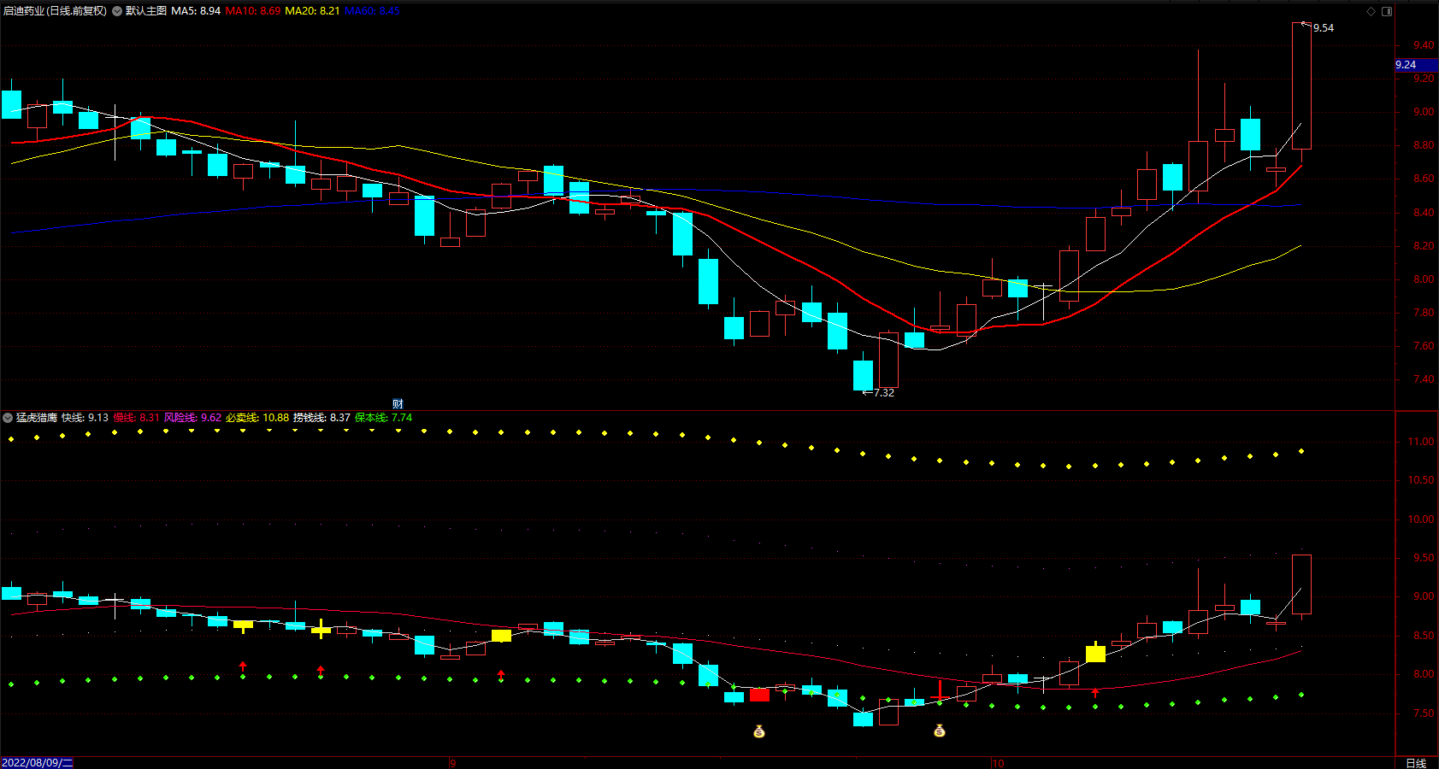Click the red filled candle in indicator panel
The width and height of the screenshot is (1439, 769).
click(x=759, y=695)
